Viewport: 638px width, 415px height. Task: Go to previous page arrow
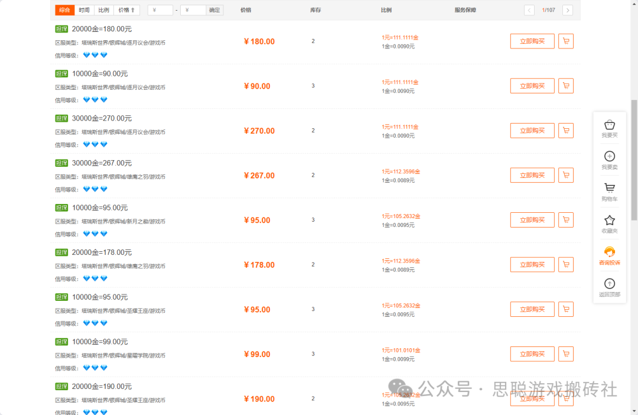[529, 10]
